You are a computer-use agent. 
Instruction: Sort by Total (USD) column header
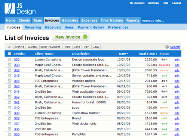coord(148,54)
